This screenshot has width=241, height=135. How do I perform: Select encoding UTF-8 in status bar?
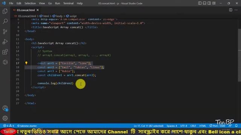coord(184,126)
